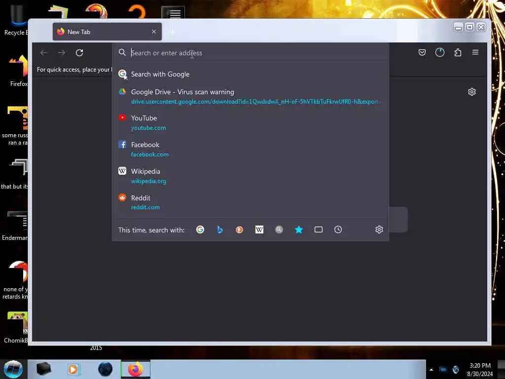Search this time with Google icon
This screenshot has height=379, width=505.
tap(200, 229)
